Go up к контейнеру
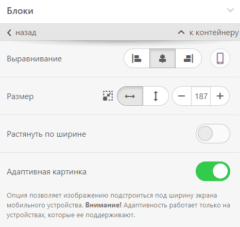Screen dimensions: 240x227 coord(208,33)
